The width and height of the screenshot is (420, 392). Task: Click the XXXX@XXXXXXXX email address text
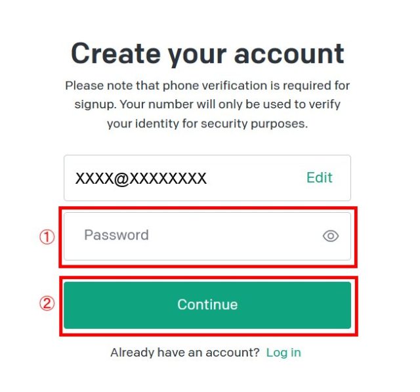141,178
